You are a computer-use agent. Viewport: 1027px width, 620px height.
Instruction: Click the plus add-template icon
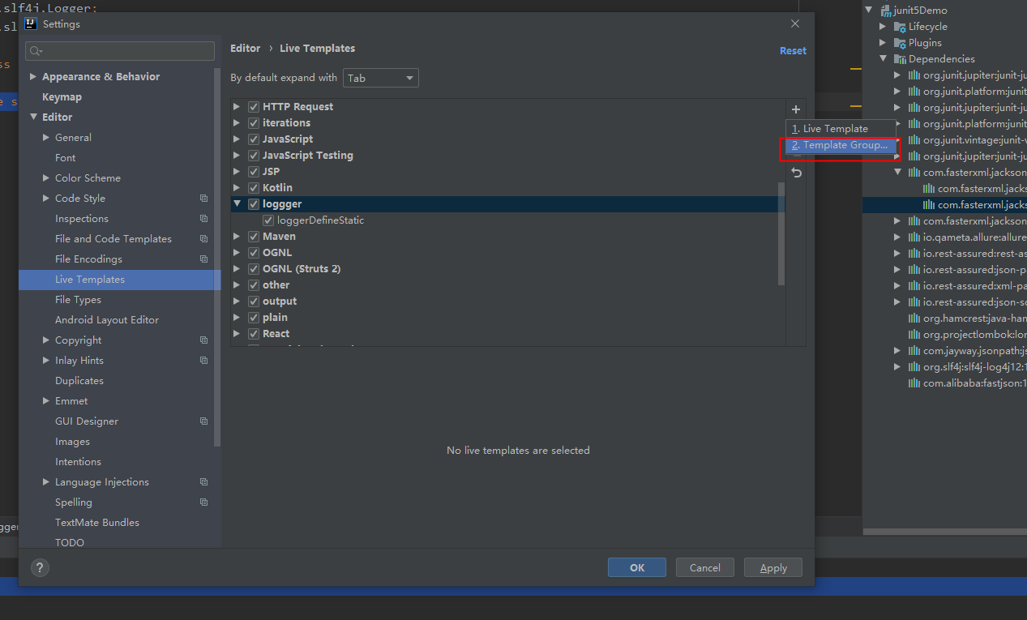(796, 109)
